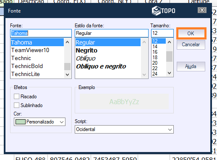The image size is (217, 160).
Task: Click the Cancelar button
Action: (191, 45)
